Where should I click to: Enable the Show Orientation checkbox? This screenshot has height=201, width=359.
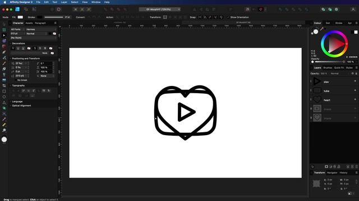coord(228,17)
